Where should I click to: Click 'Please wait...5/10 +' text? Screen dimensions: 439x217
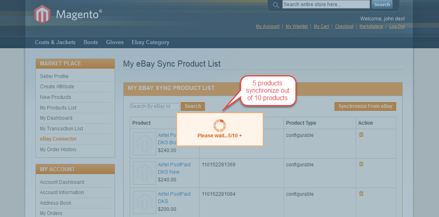point(220,135)
